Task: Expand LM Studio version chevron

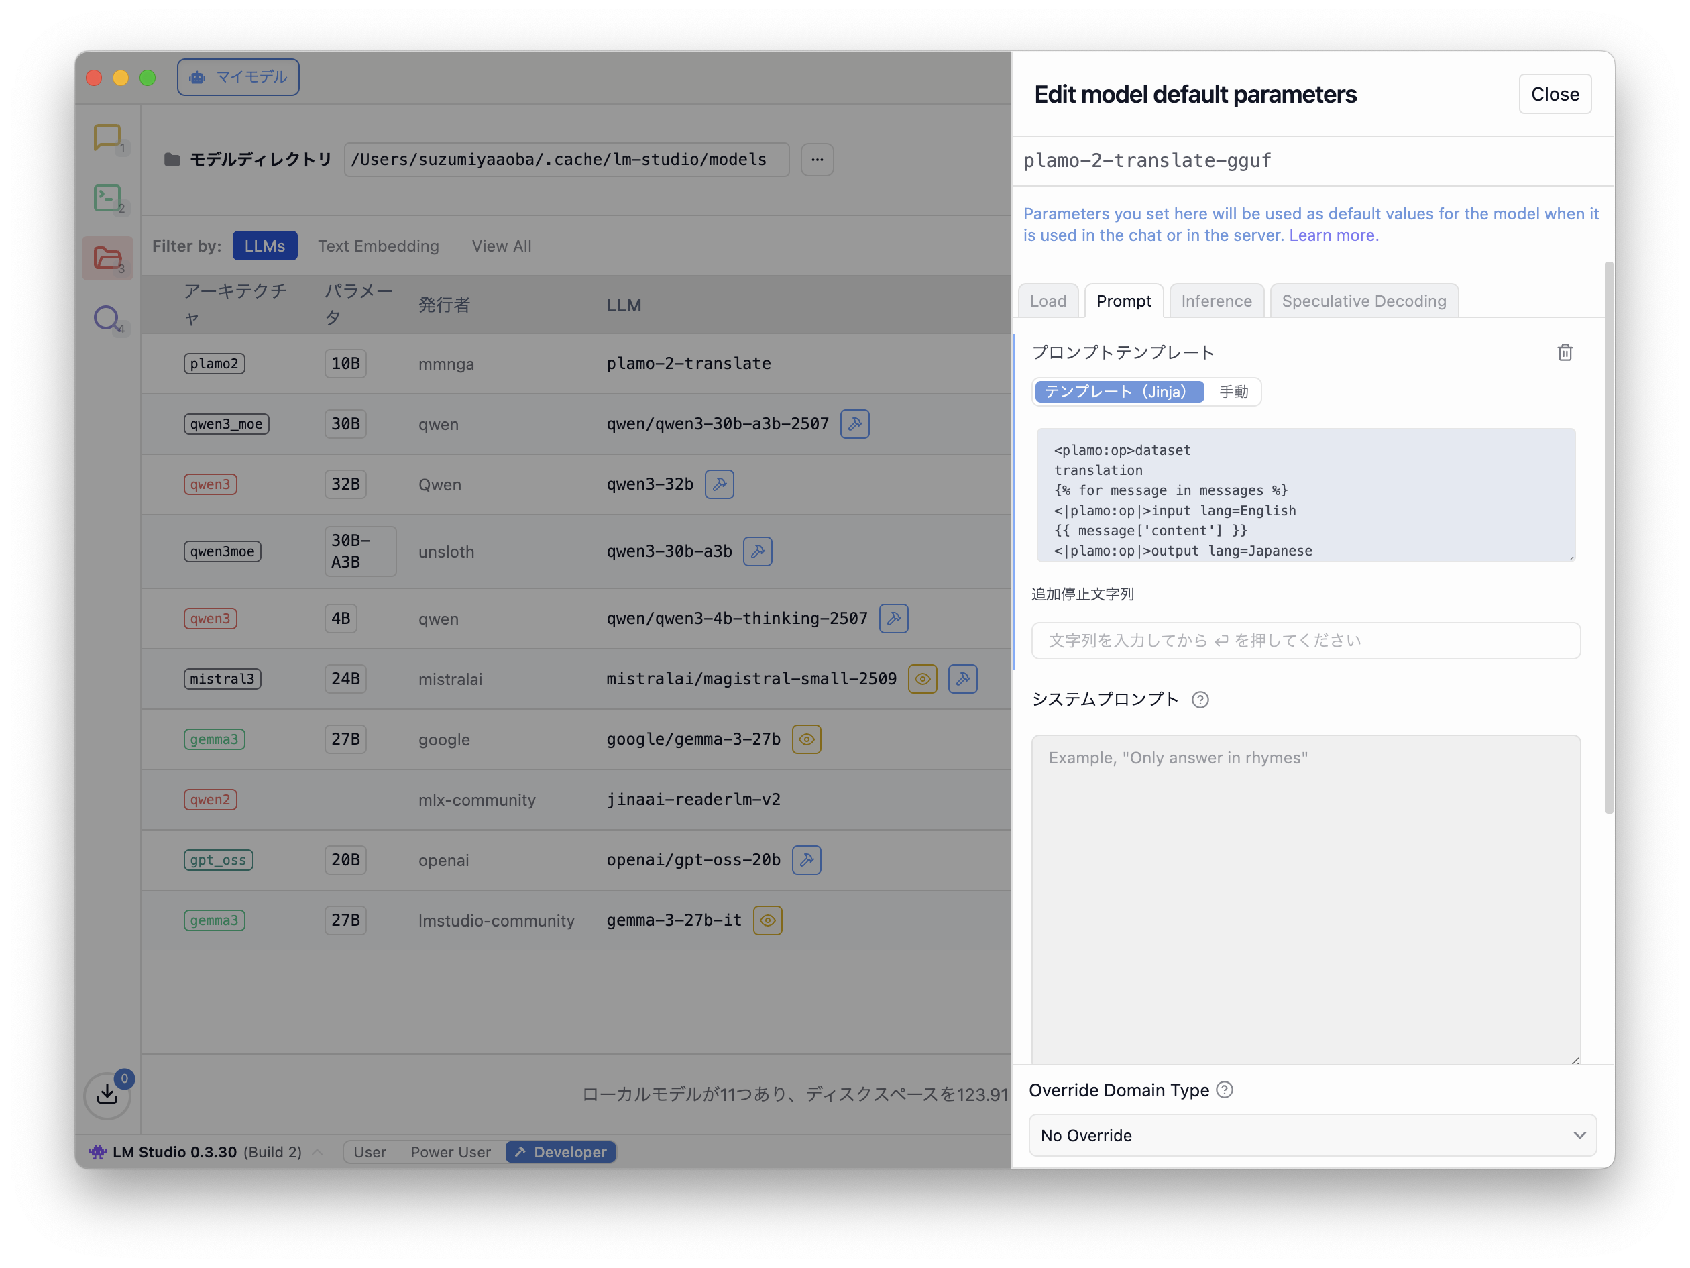Action: coord(317,1152)
